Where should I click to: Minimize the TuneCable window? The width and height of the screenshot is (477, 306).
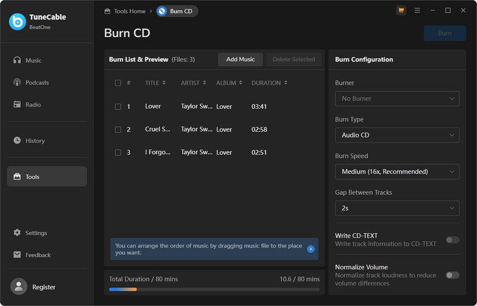coord(432,11)
